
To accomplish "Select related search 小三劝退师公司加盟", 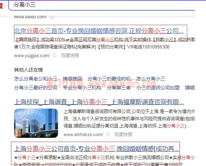I will (158, 88).
